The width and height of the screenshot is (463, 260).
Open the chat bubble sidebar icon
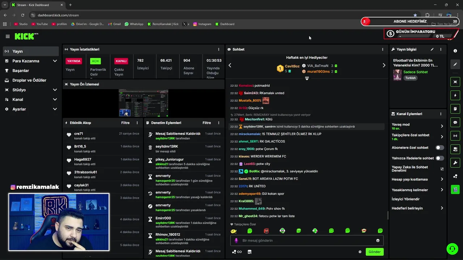(x=455, y=122)
